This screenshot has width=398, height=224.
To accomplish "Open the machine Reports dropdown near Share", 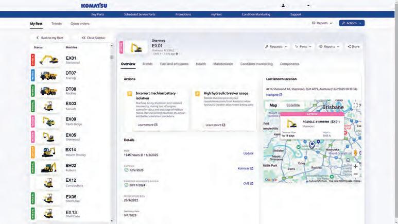I will click(329, 47).
